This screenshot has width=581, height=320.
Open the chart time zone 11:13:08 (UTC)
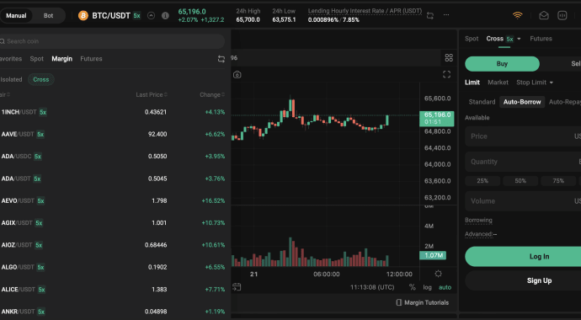(x=372, y=287)
